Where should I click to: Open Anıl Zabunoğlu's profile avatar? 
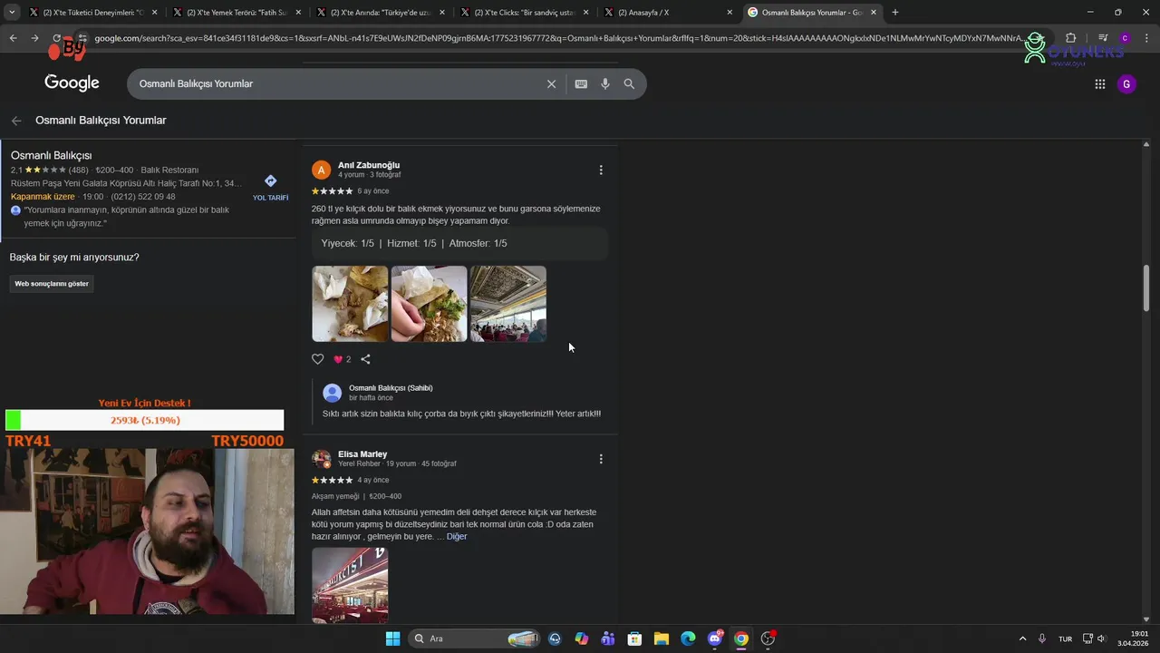[x=321, y=170]
